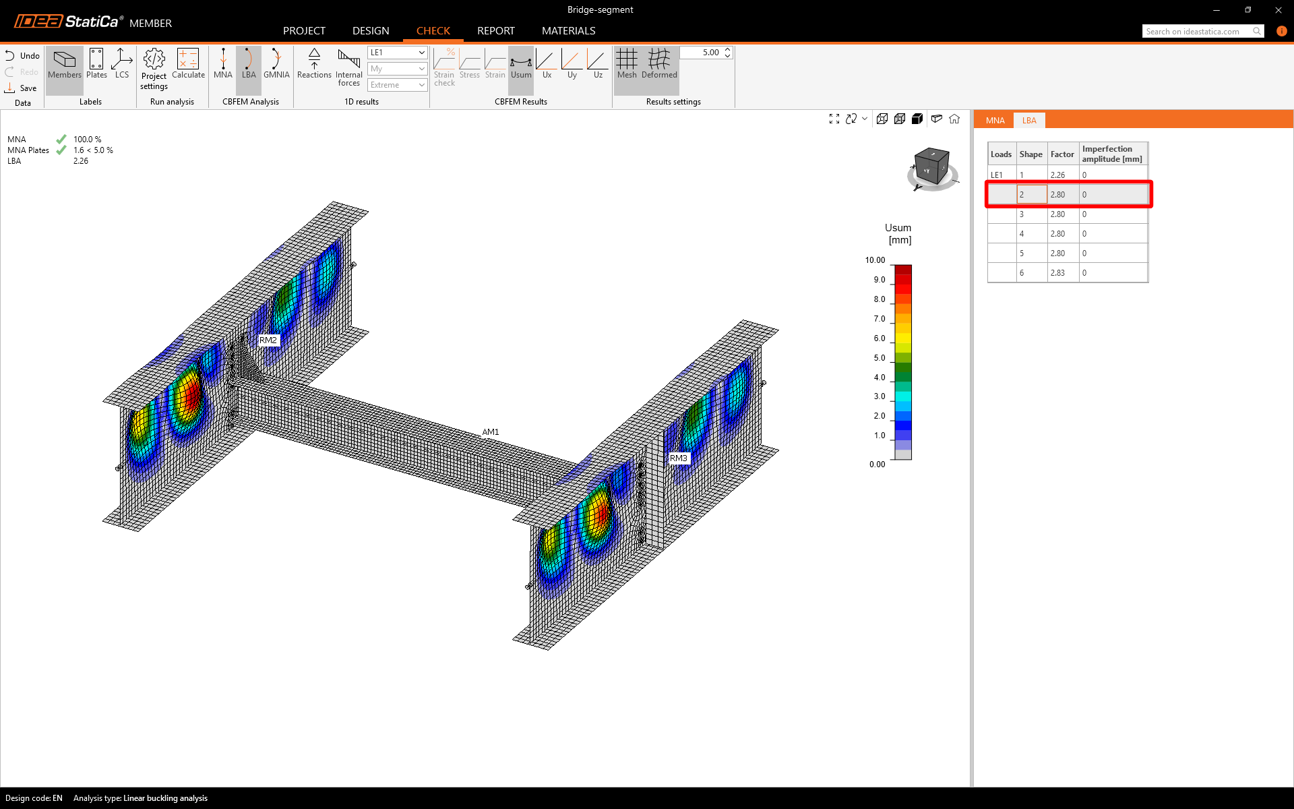Switch to the REPORT tab
1294x809 pixels.
pos(495,31)
